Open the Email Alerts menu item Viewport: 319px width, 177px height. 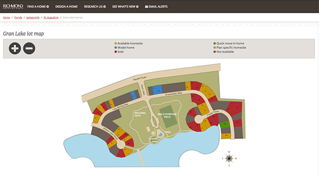[156, 7]
